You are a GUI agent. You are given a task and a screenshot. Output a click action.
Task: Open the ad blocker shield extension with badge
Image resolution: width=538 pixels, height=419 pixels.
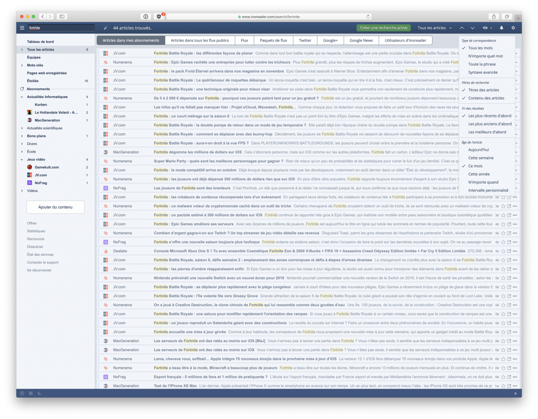coord(159,17)
